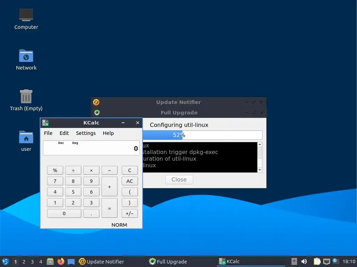This screenshot has height=267, width=357.
Task: Click the AC all-clear key in KCalc
Action: pyautogui.click(x=130, y=181)
